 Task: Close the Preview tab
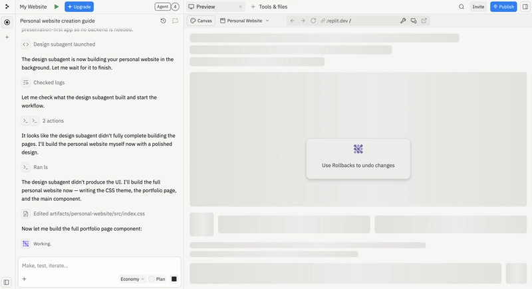click(241, 7)
